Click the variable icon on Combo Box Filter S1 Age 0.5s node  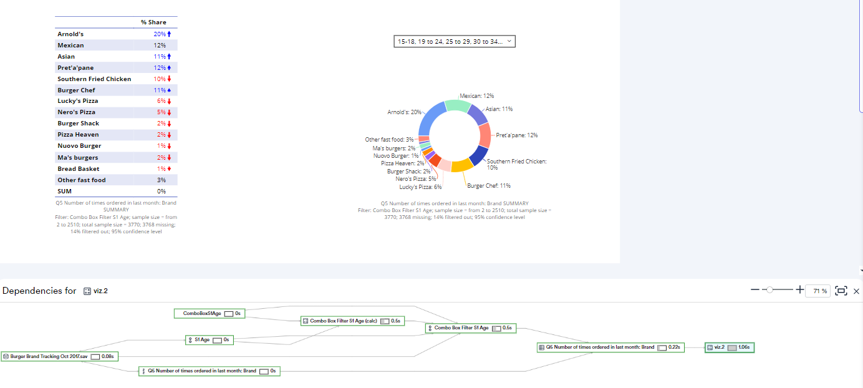point(430,327)
